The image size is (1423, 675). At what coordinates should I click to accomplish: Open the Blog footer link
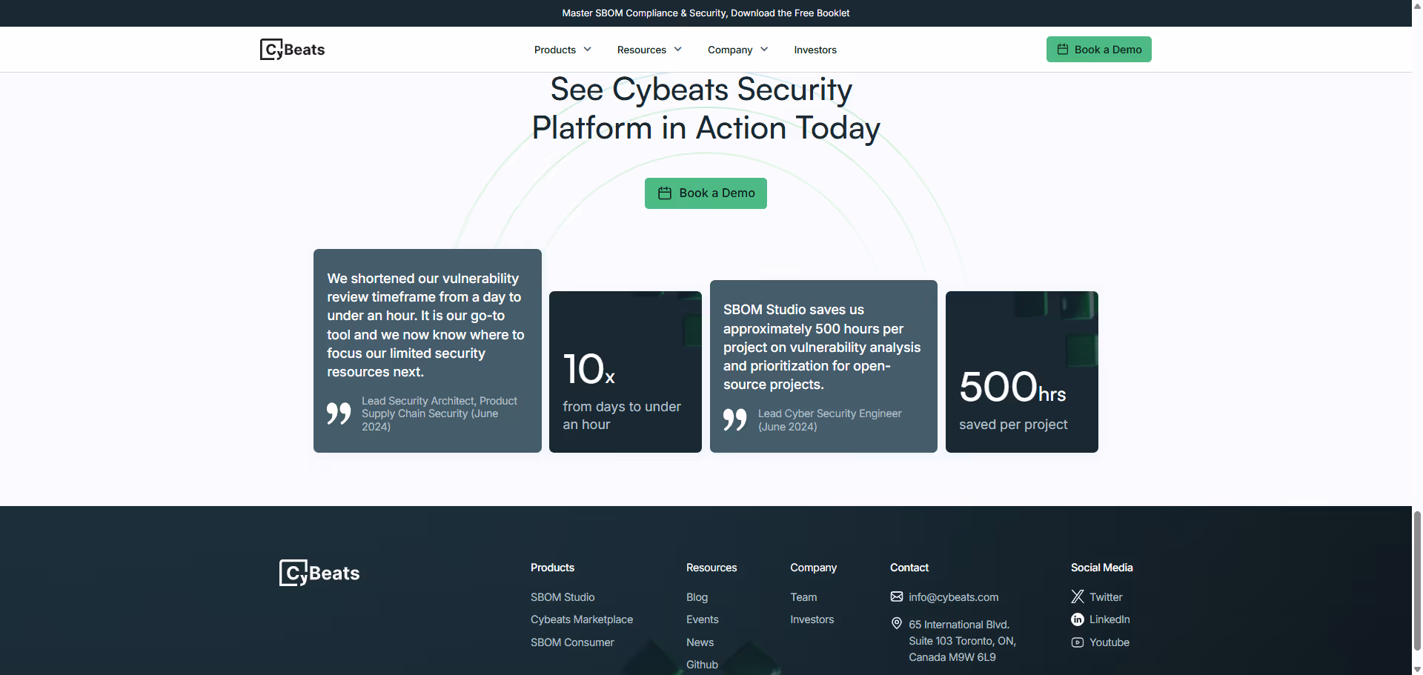[697, 597]
